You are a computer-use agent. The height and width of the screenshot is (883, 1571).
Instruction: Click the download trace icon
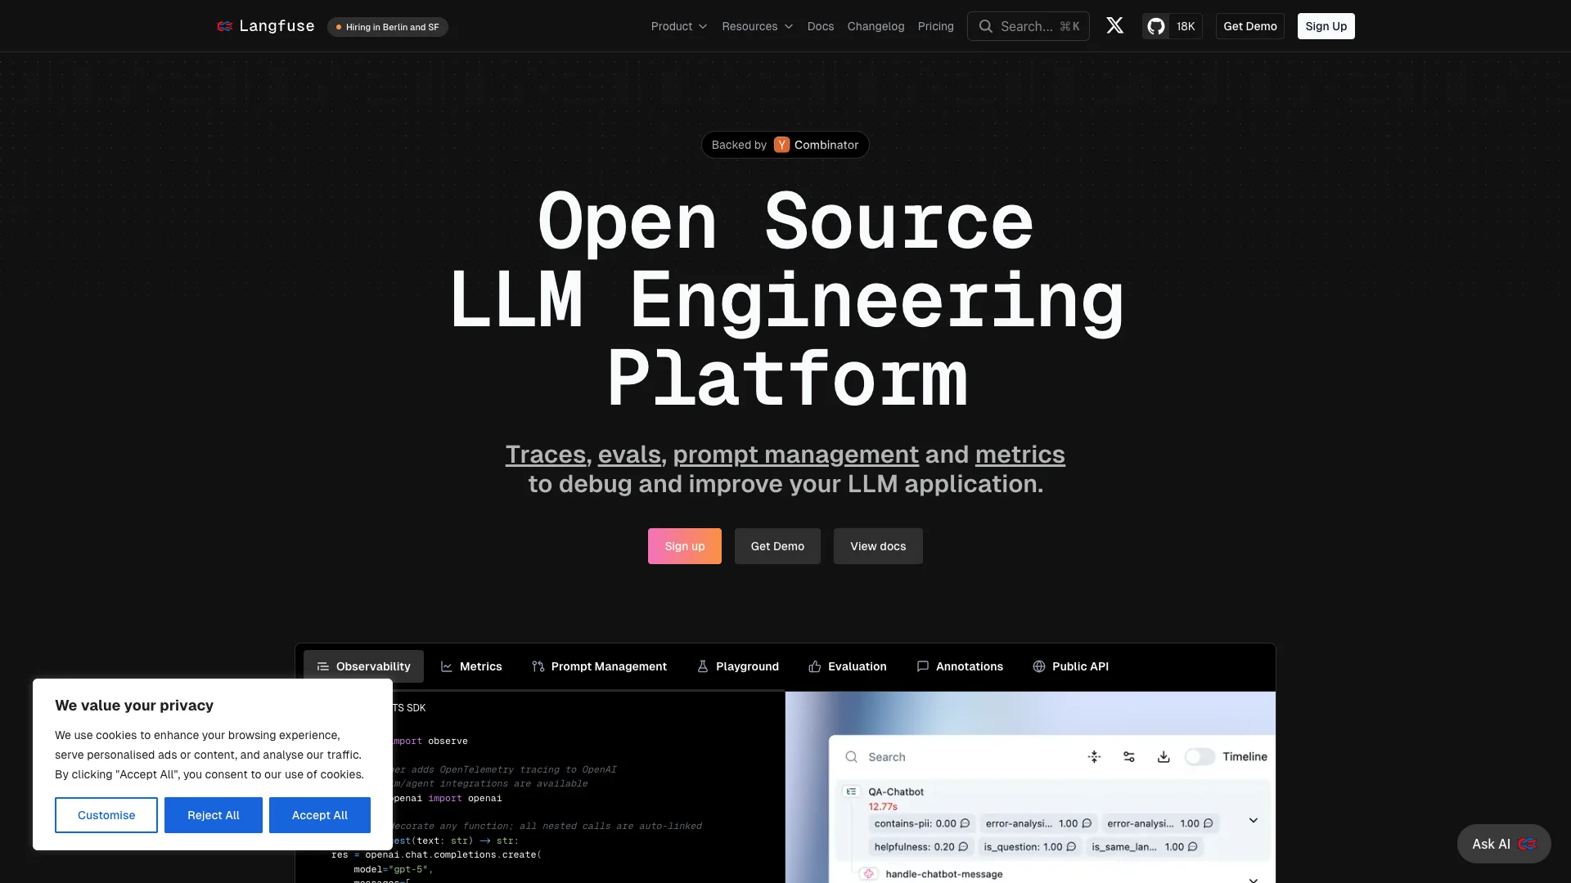point(1164,757)
